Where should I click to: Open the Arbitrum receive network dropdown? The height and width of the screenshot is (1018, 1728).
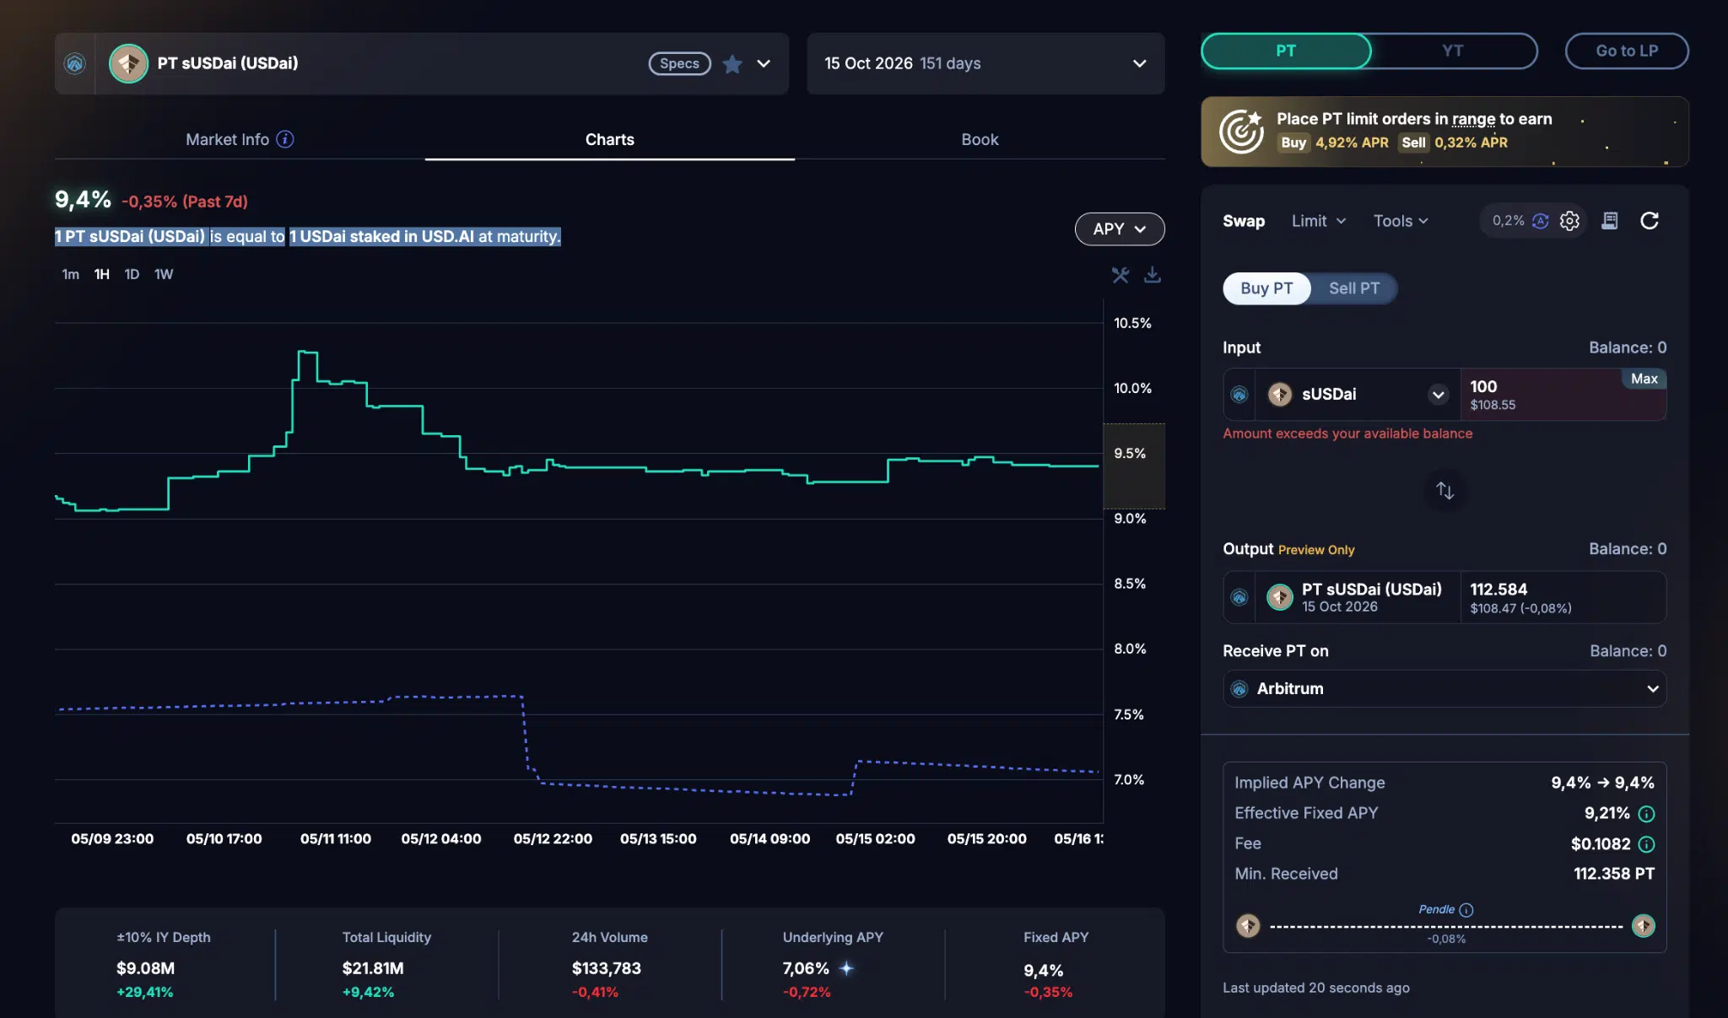1444,689
